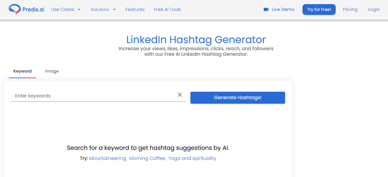This screenshot has height=177, width=388.
Task: Open the Features page
Action: click(x=135, y=9)
